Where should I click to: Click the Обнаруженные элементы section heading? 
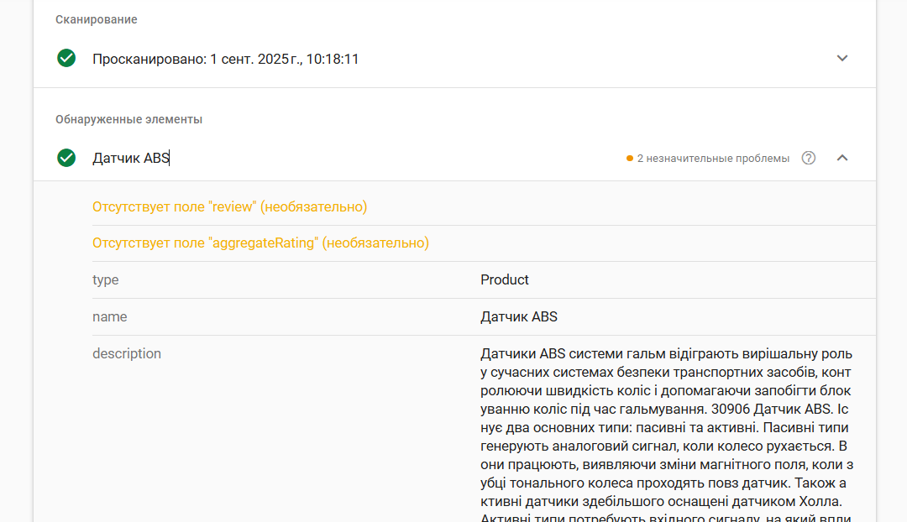(129, 120)
